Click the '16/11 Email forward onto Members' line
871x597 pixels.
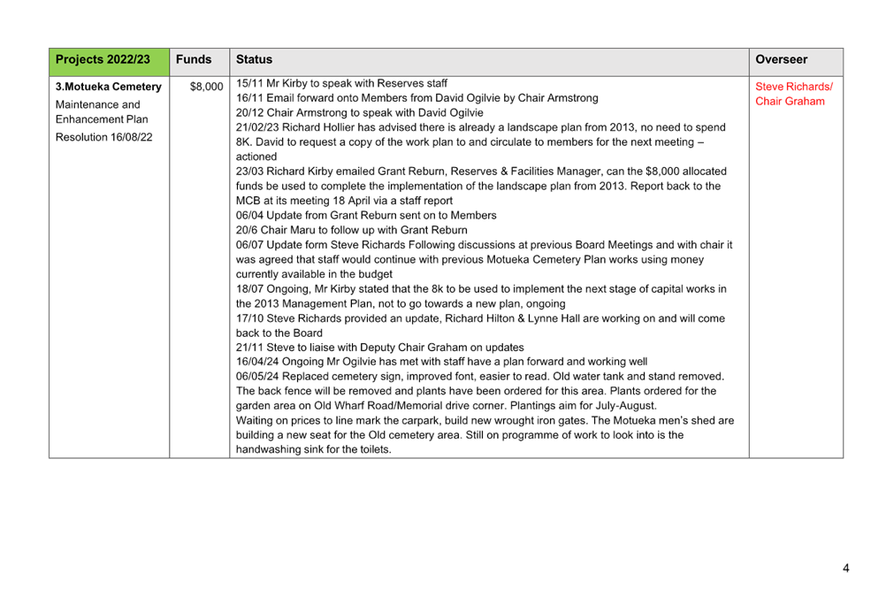coord(417,98)
